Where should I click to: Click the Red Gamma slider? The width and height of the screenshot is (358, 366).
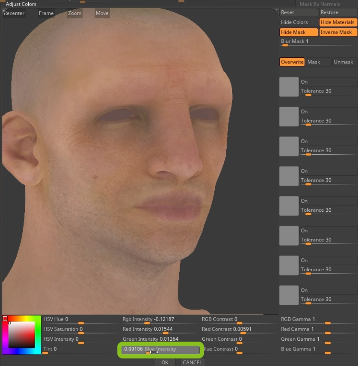(319, 330)
